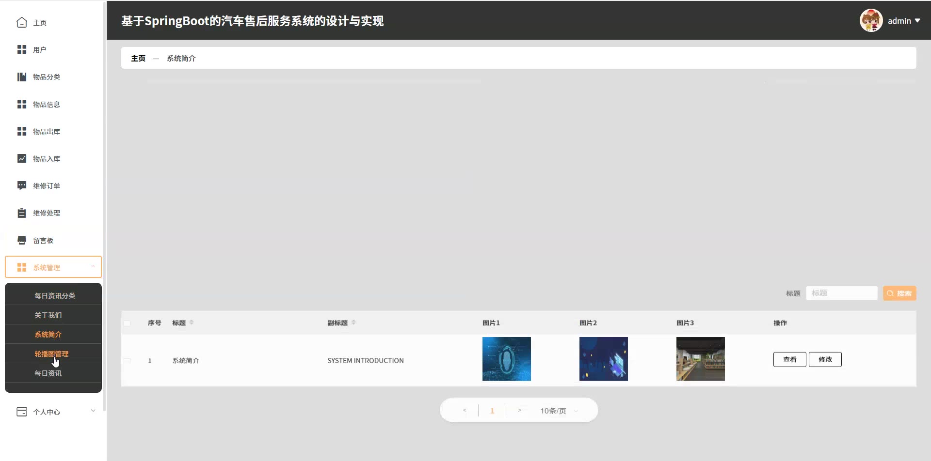Open the 物品入库 sidebar menu
The height and width of the screenshot is (461, 931).
click(x=47, y=159)
